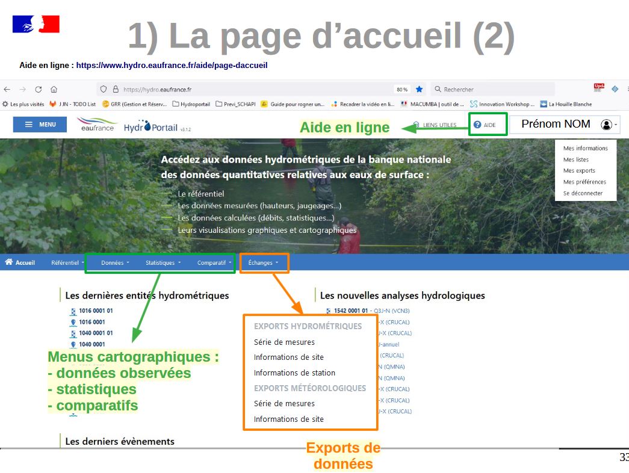Screen dimensions: 629x473
Task: Open the blue MENU button
Action: [x=40, y=125]
